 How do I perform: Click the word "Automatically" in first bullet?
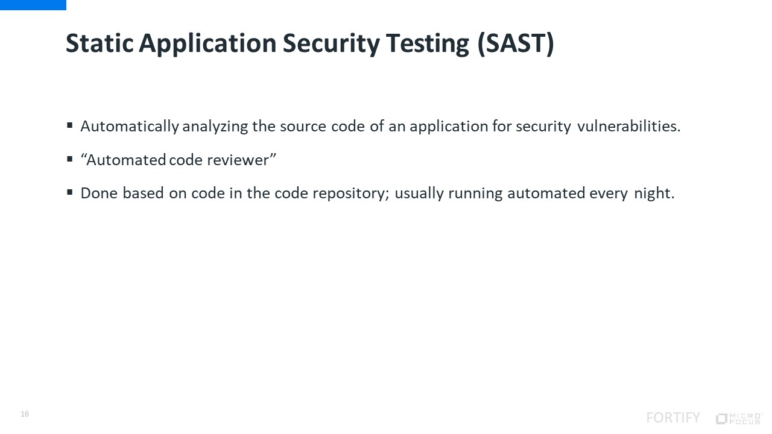pyautogui.click(x=130, y=127)
